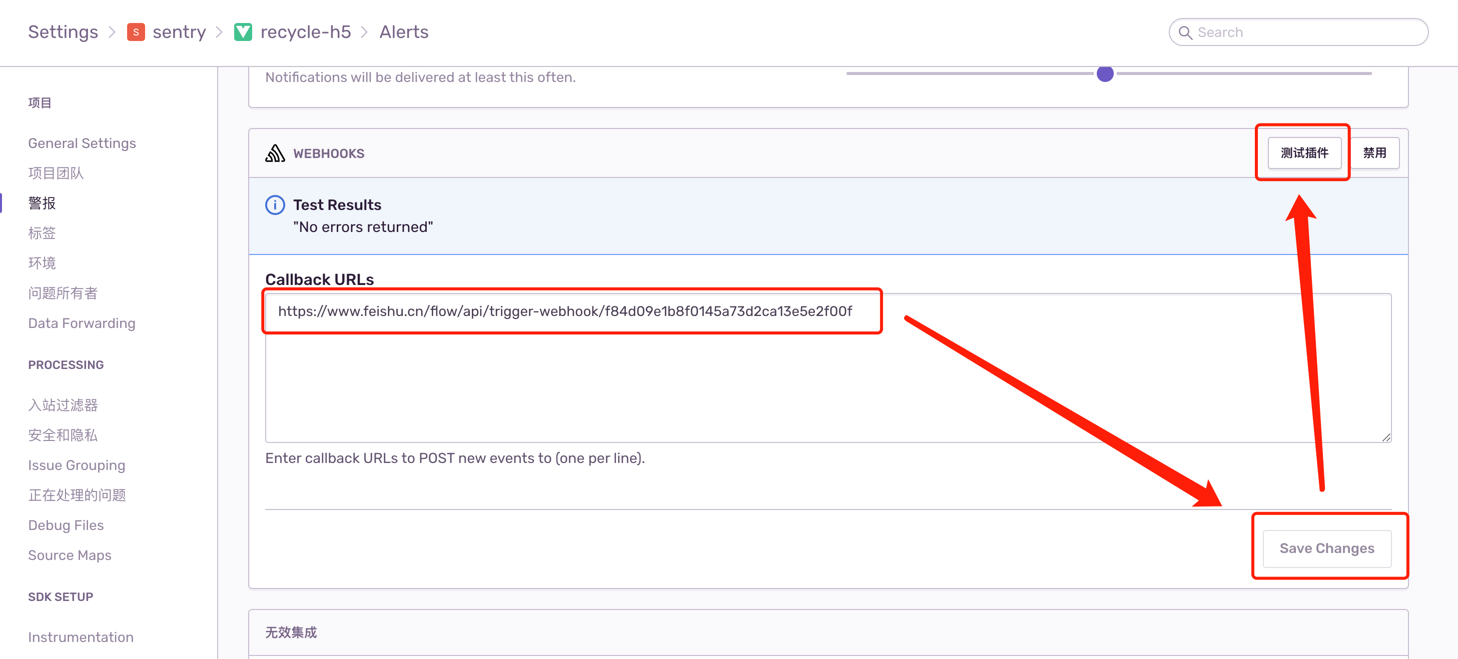The width and height of the screenshot is (1458, 659).
Task: Go to Issue Grouping settings
Action: coord(77,465)
